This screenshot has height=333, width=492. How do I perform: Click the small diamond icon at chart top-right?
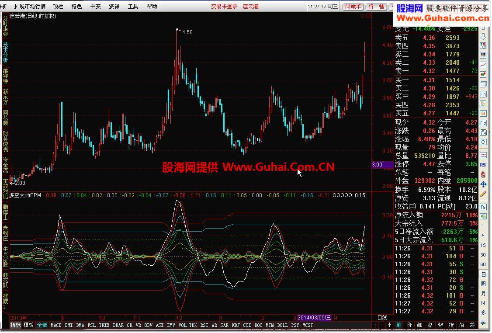[x=362, y=16]
